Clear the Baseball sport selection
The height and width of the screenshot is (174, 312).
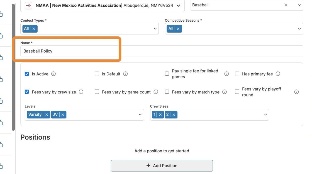286,5
